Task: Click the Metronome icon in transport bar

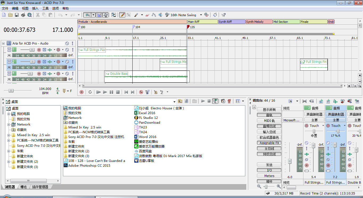Action: coord(156,92)
